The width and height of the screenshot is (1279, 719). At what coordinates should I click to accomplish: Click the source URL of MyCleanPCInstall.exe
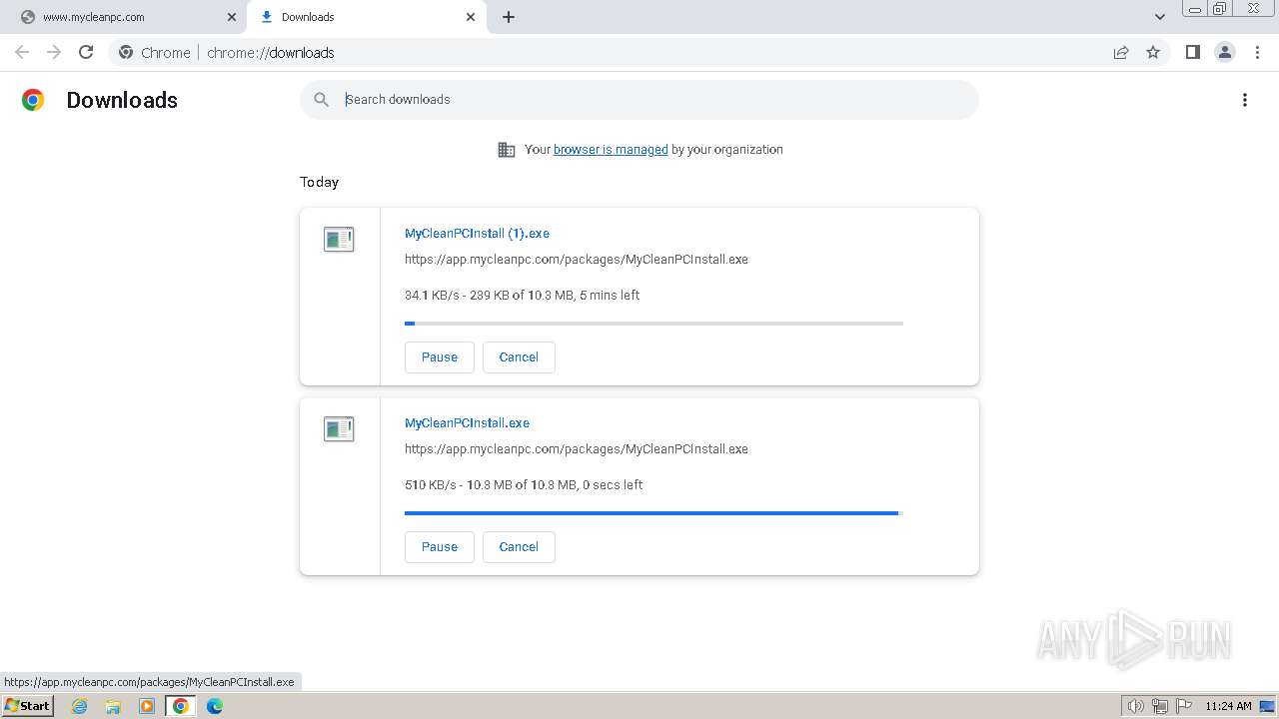pos(577,448)
